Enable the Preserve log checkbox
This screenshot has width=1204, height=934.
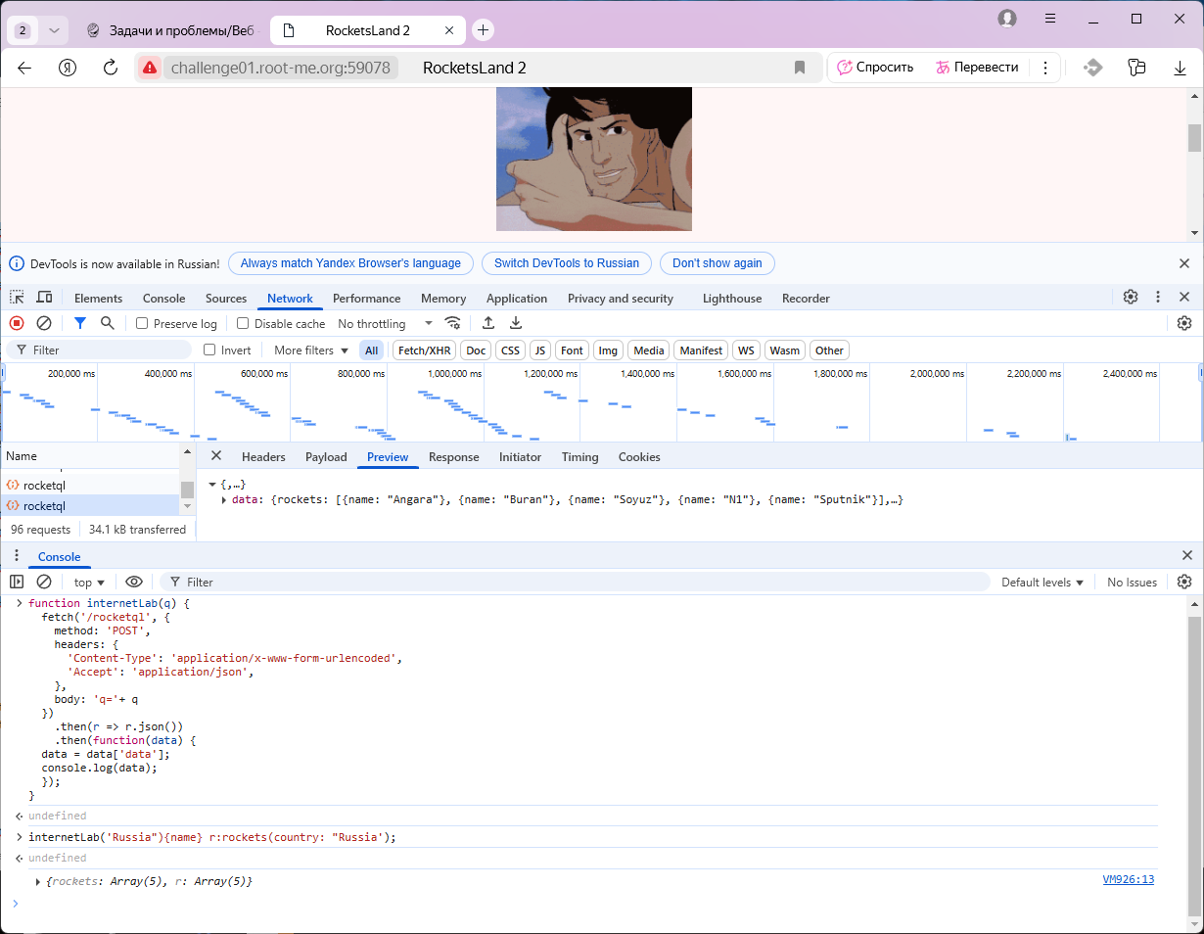coord(142,323)
